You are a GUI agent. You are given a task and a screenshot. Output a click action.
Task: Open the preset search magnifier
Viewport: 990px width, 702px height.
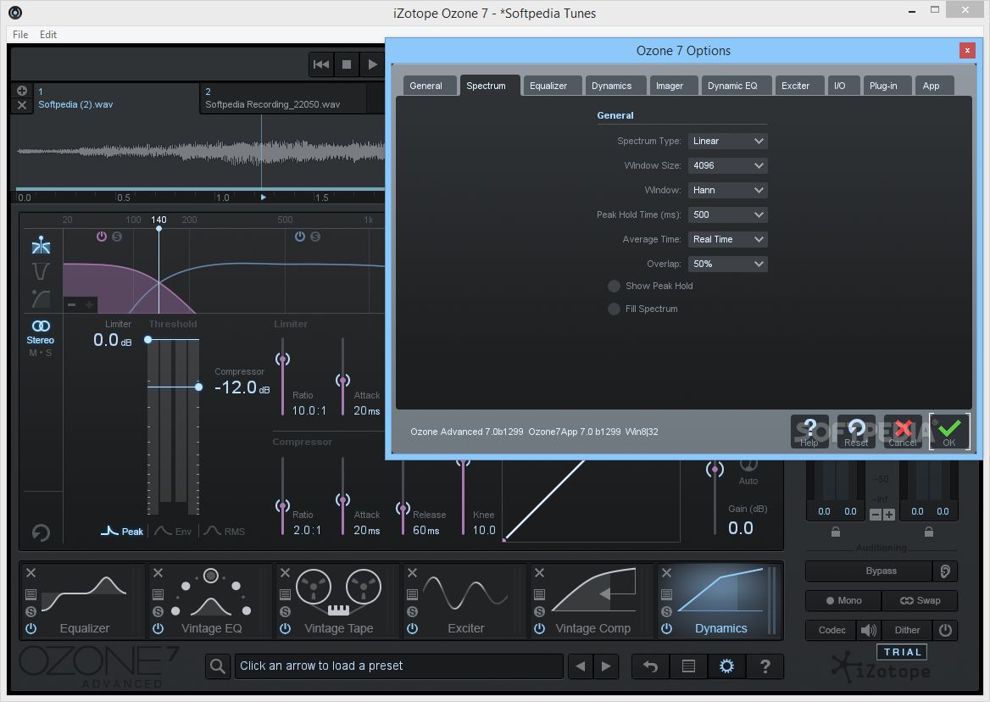[x=217, y=666]
